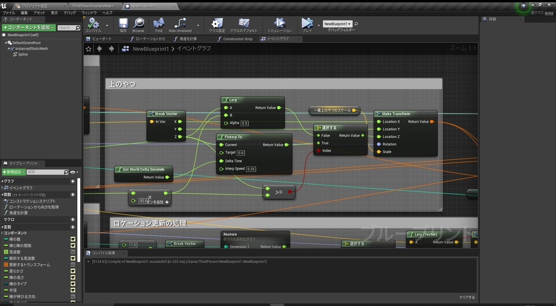Toggle visibility eye for 棒の高さ
Viewport: 556px width, 306px height.
pos(73,277)
